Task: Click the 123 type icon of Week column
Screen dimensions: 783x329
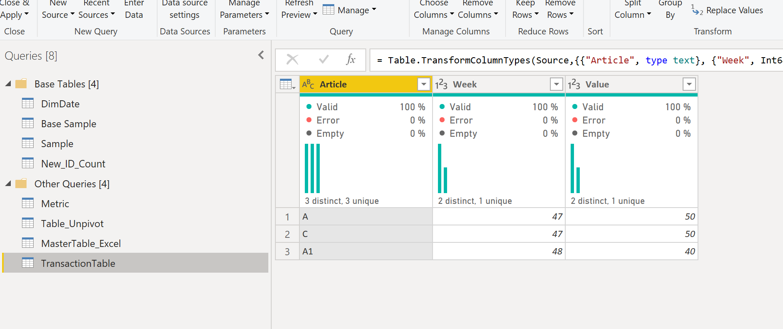Action: pyautogui.click(x=441, y=85)
